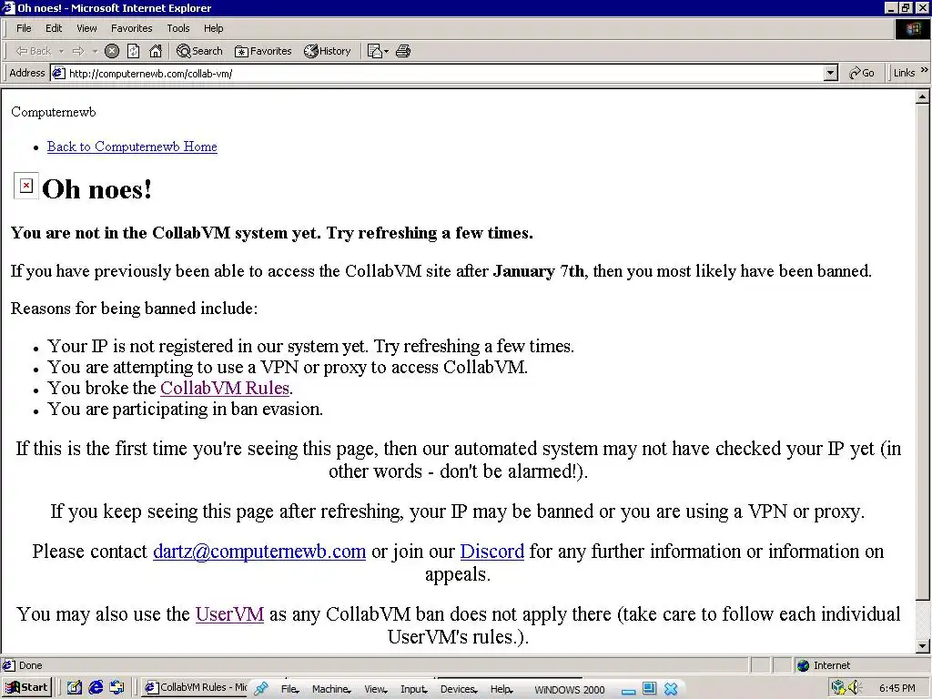Click the scrollbar down arrow

click(x=923, y=645)
